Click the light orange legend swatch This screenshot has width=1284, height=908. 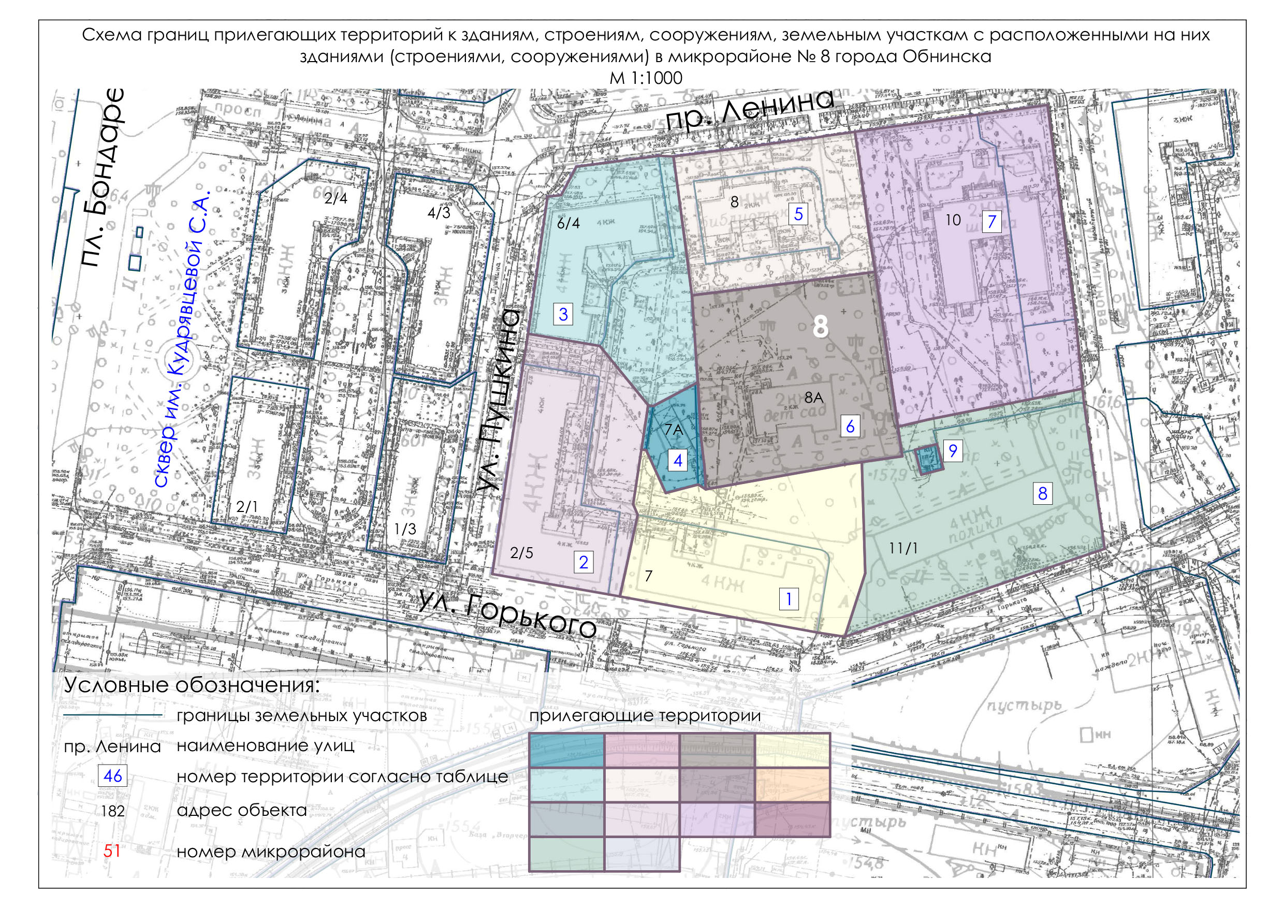[793, 784]
